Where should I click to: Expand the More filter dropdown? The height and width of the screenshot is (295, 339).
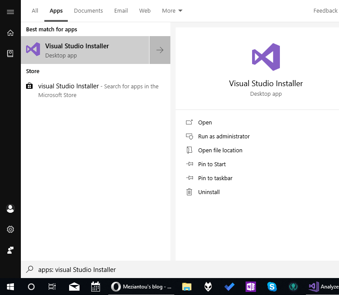[172, 10]
